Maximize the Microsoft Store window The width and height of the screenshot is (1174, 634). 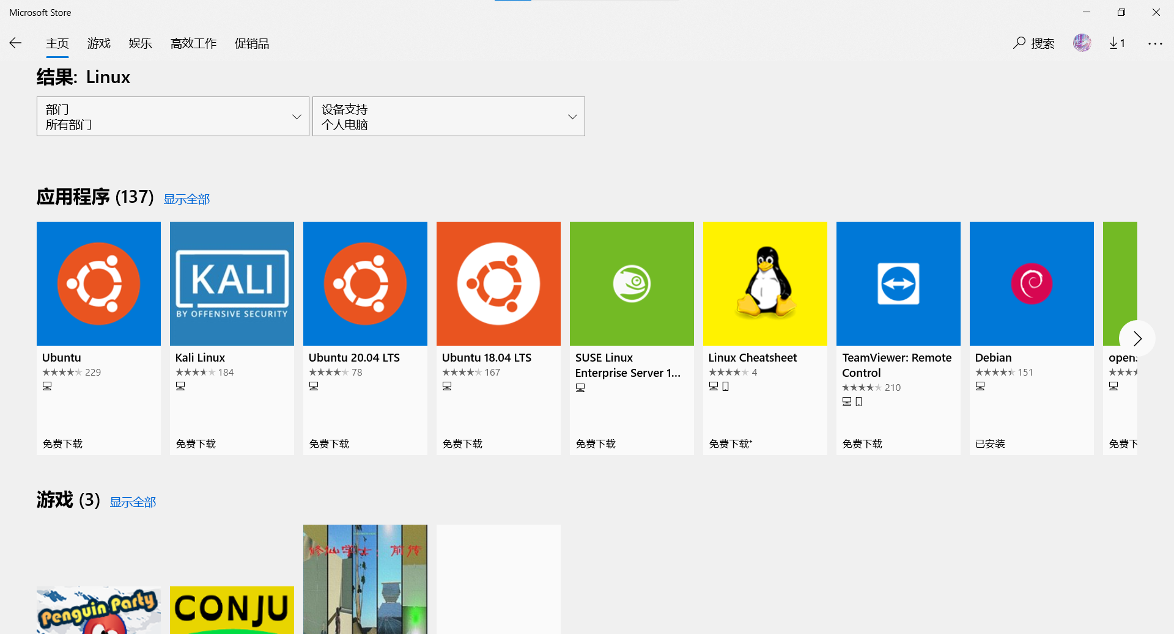[1121, 12]
